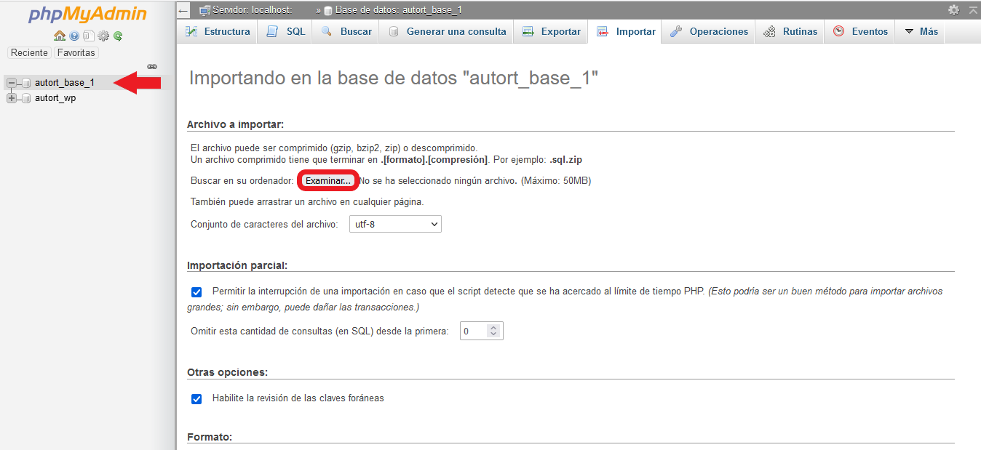Open the Exportar tab
The width and height of the screenshot is (981, 450).
pos(551,32)
